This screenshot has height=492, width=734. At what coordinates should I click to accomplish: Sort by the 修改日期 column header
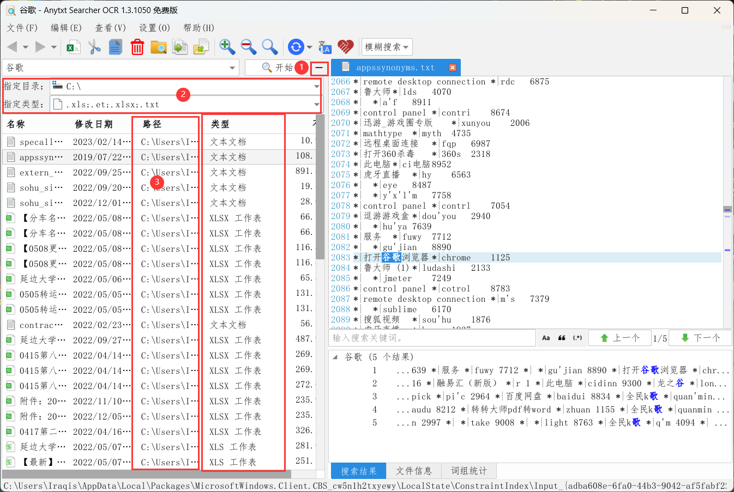[x=101, y=124]
